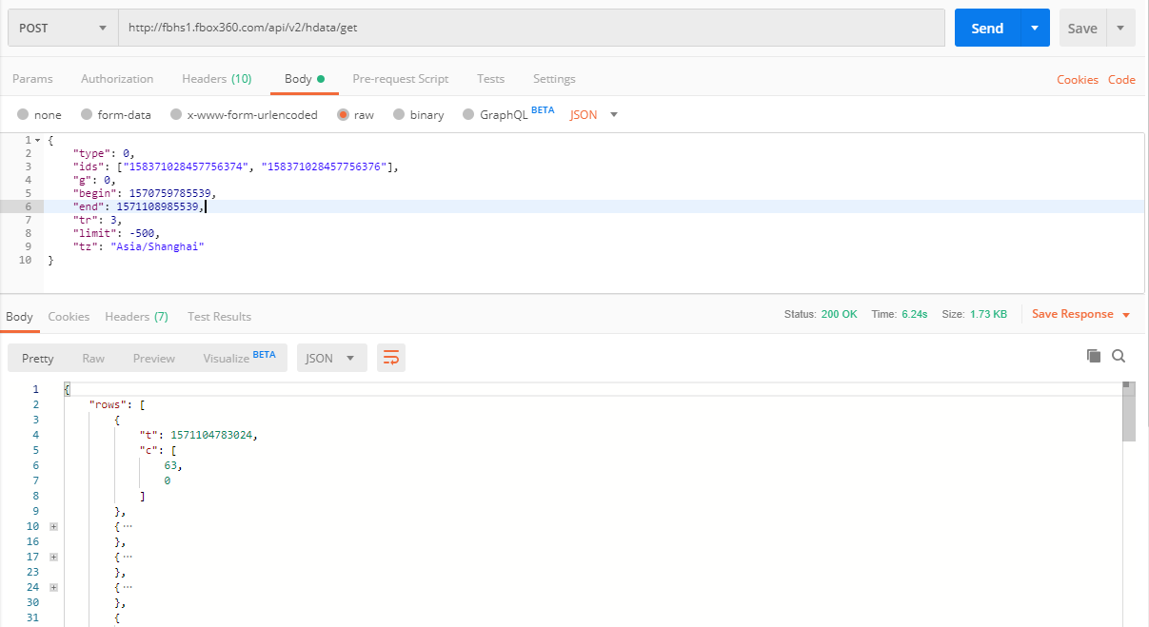This screenshot has width=1149, height=627.
Task: Expand folded object at response line 10
Action: coord(54,526)
